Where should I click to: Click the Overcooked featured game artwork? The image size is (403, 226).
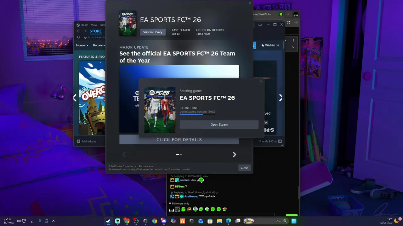click(92, 98)
